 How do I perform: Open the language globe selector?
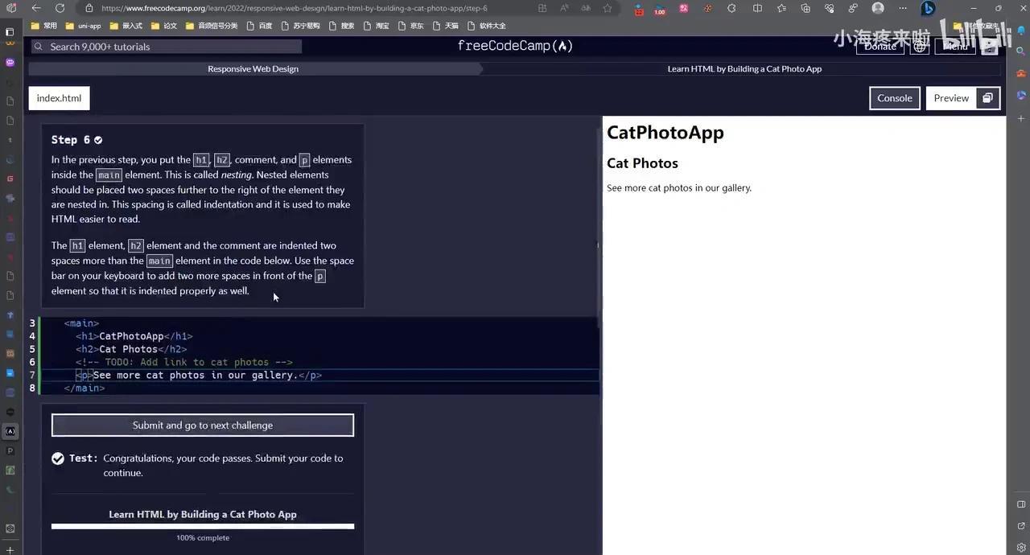pos(920,46)
